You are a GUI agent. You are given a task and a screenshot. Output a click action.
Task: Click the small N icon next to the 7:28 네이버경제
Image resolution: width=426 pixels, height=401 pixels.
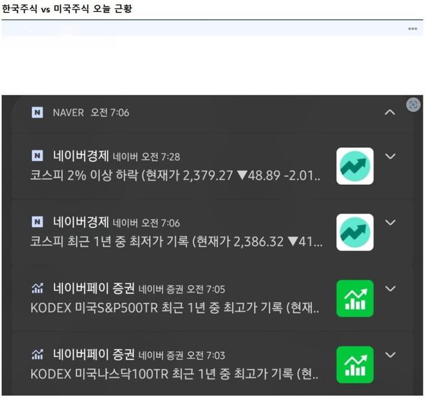coord(37,156)
